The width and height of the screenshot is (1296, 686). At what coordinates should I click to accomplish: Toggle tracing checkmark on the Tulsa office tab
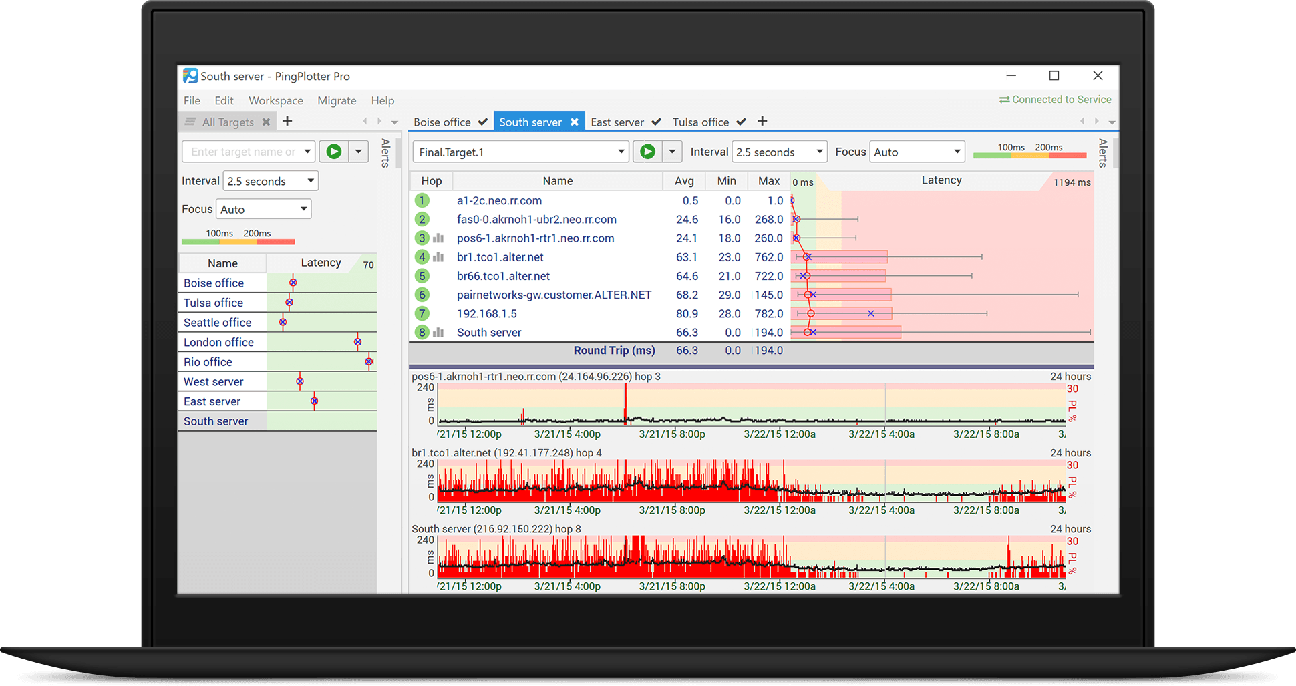click(742, 122)
